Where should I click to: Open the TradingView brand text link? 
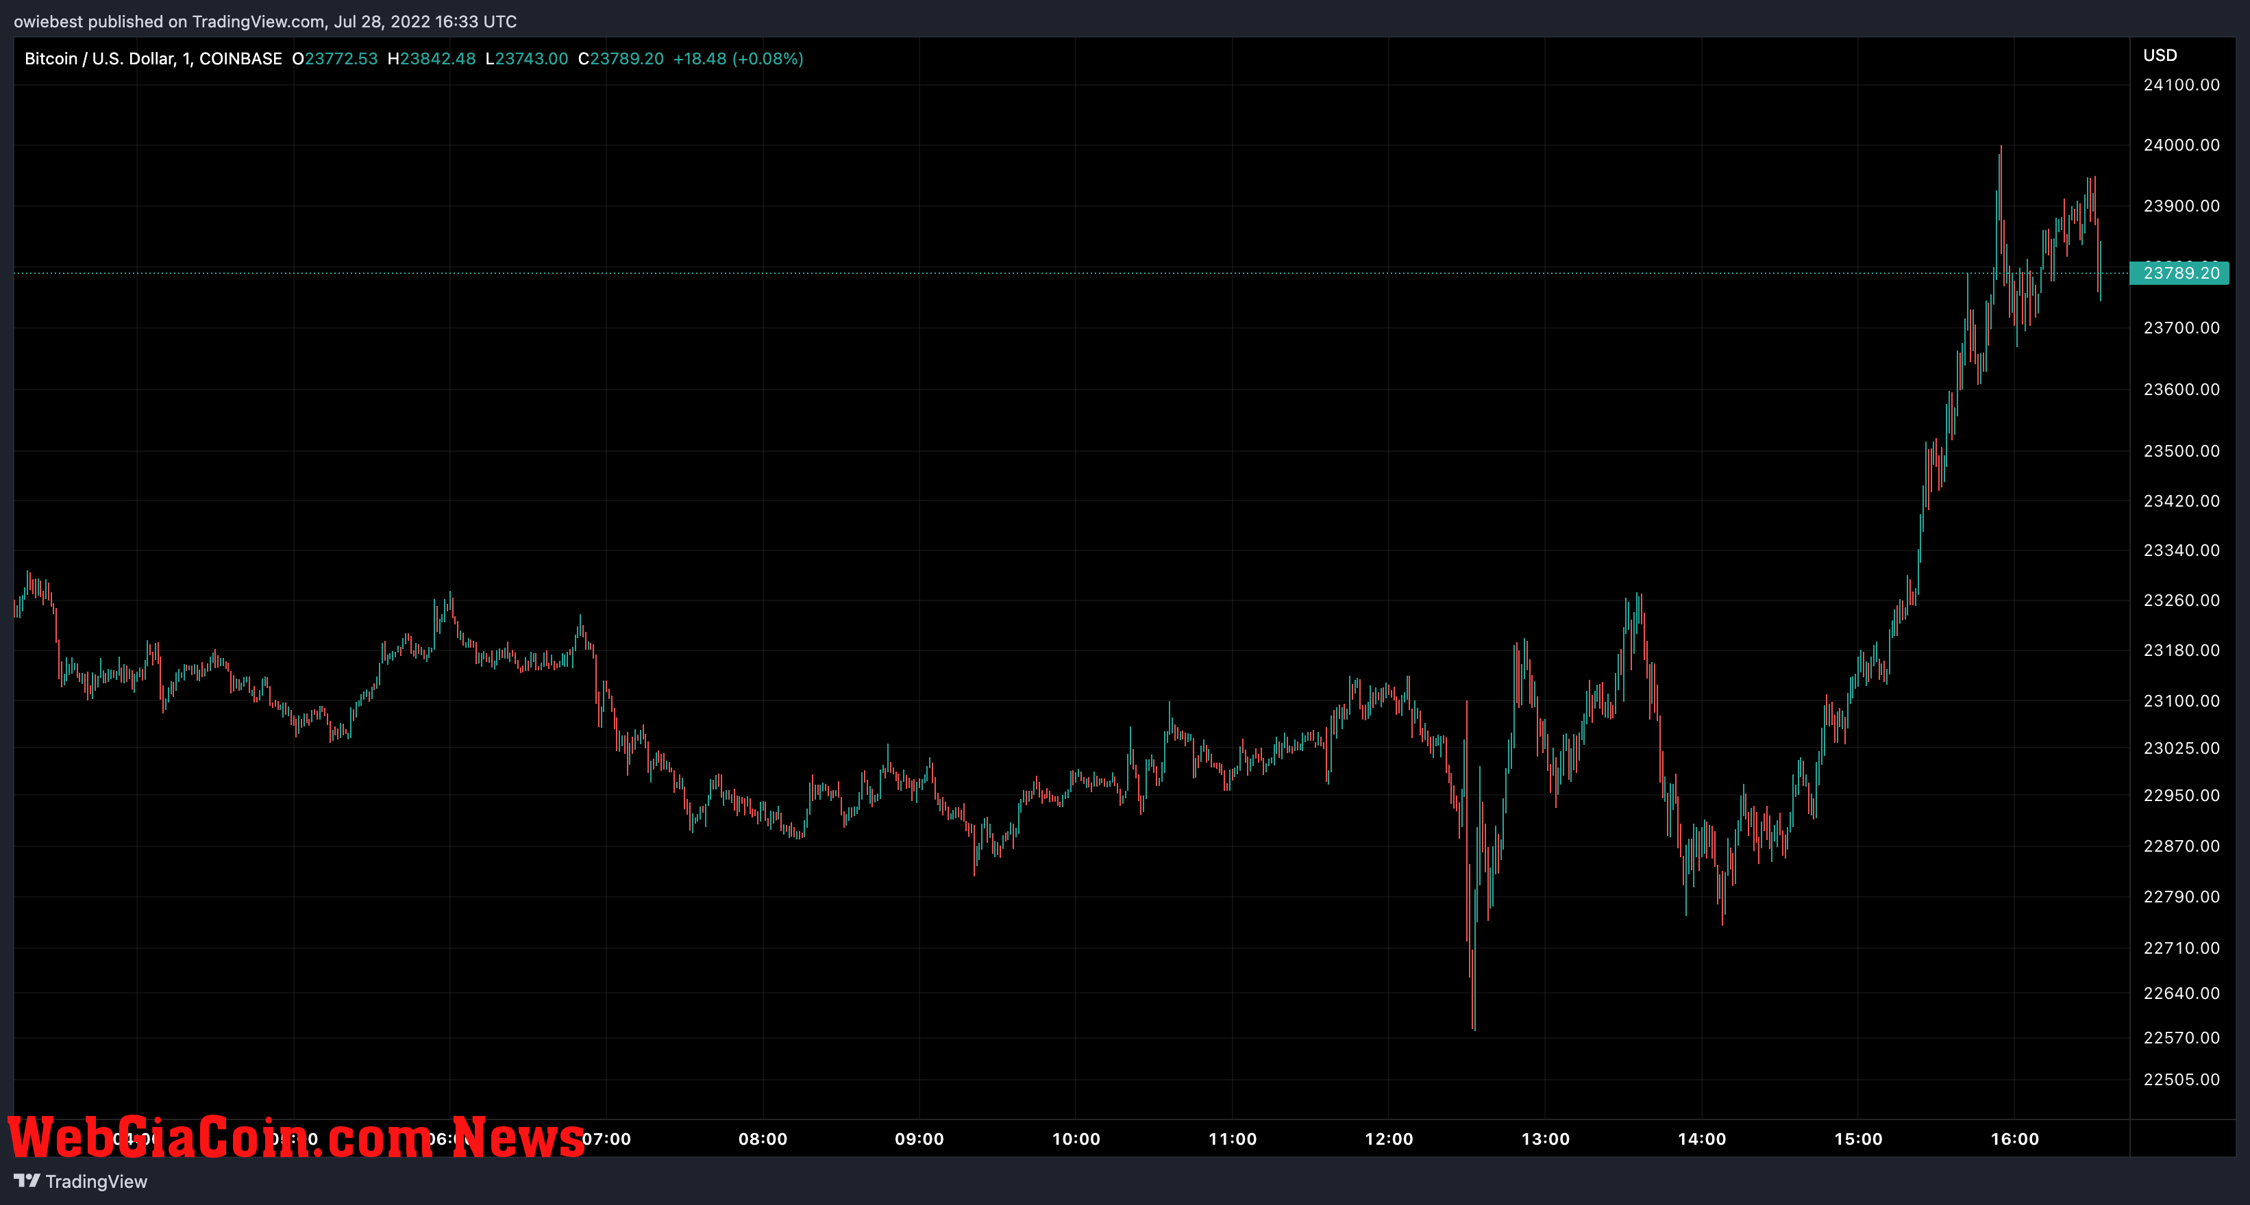point(96,1182)
